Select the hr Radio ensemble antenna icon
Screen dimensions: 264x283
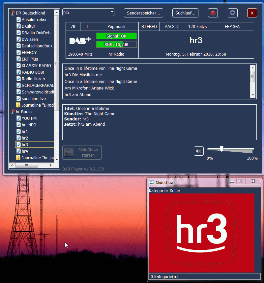point(13,112)
